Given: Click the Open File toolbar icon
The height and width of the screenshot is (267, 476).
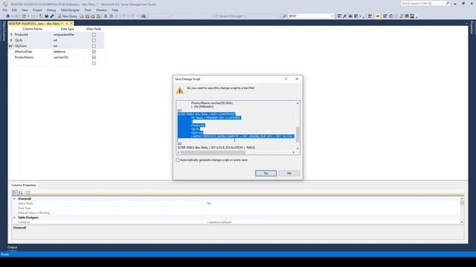Looking at the screenshot, I should (x=41, y=16).
